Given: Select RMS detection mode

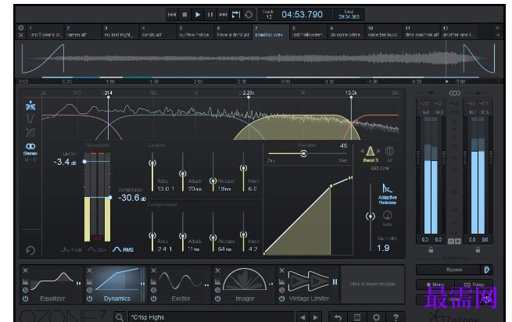Looking at the screenshot, I should (x=123, y=249).
